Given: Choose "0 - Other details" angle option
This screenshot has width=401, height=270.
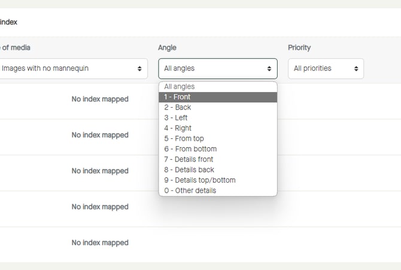Looking at the screenshot, I should (217, 190).
